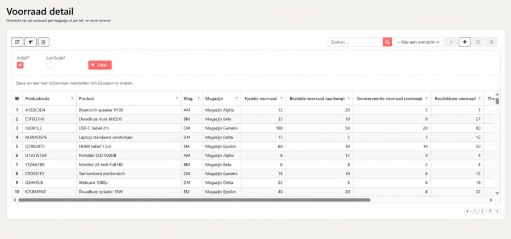
Task: Go to previous page arrow
Action: pyautogui.click(x=467, y=211)
